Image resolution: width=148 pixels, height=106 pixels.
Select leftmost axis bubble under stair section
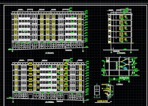(109, 82)
